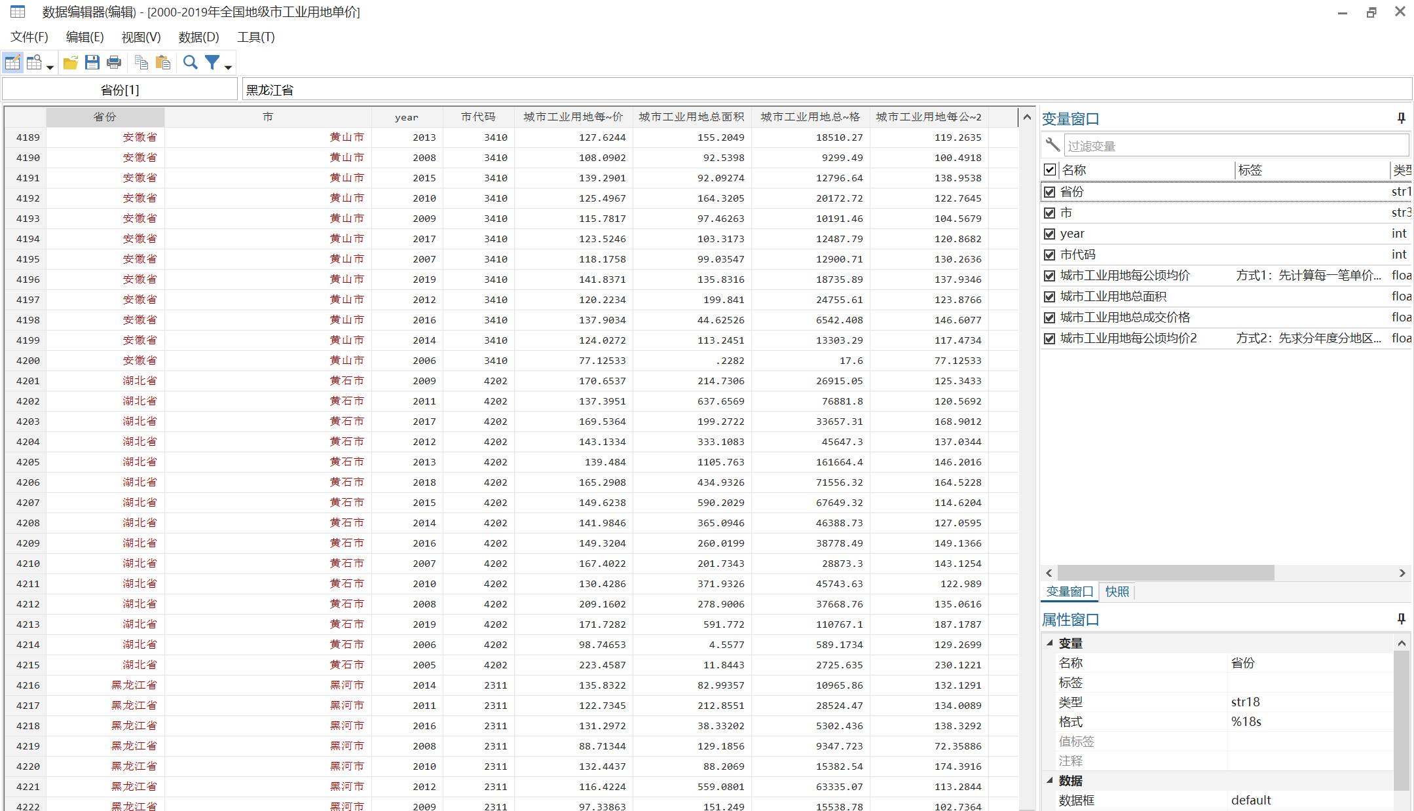Image resolution: width=1414 pixels, height=811 pixels.
Task: Collapse the 变量 section in properties
Action: (x=1050, y=643)
